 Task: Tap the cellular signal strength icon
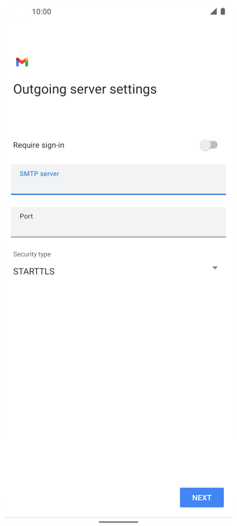213,11
